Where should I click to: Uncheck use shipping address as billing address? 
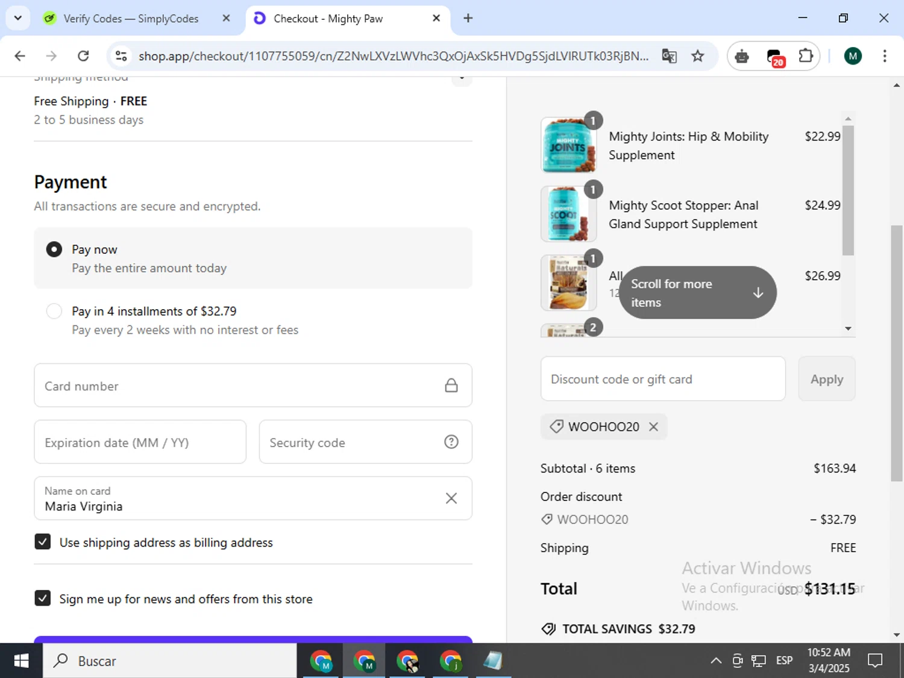pyautogui.click(x=43, y=542)
